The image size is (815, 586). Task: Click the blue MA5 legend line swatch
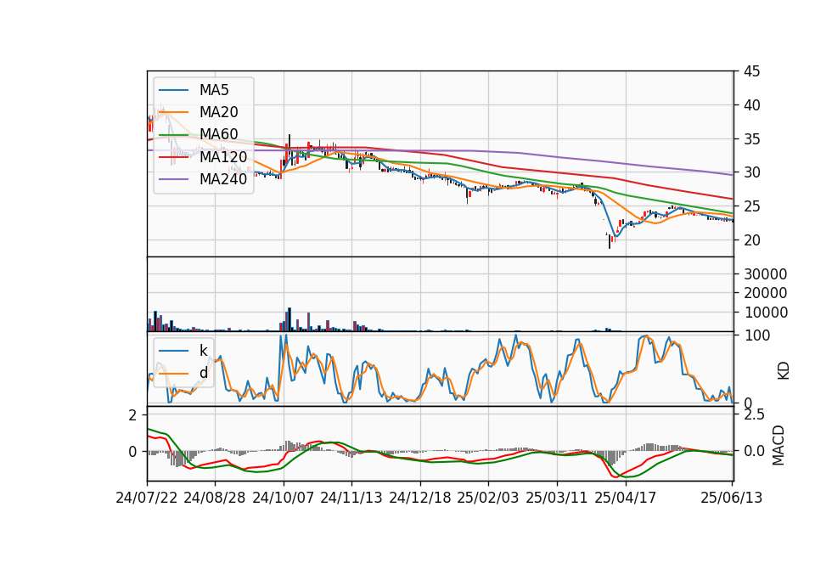tap(173, 90)
